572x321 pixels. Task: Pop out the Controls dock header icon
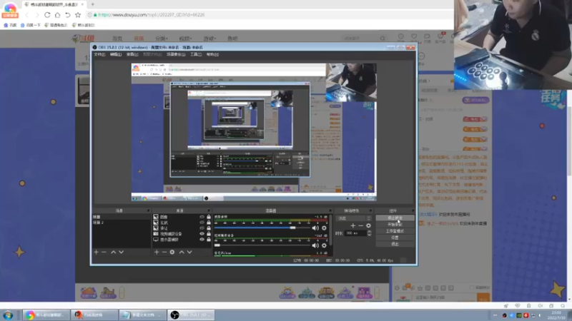pos(413,210)
